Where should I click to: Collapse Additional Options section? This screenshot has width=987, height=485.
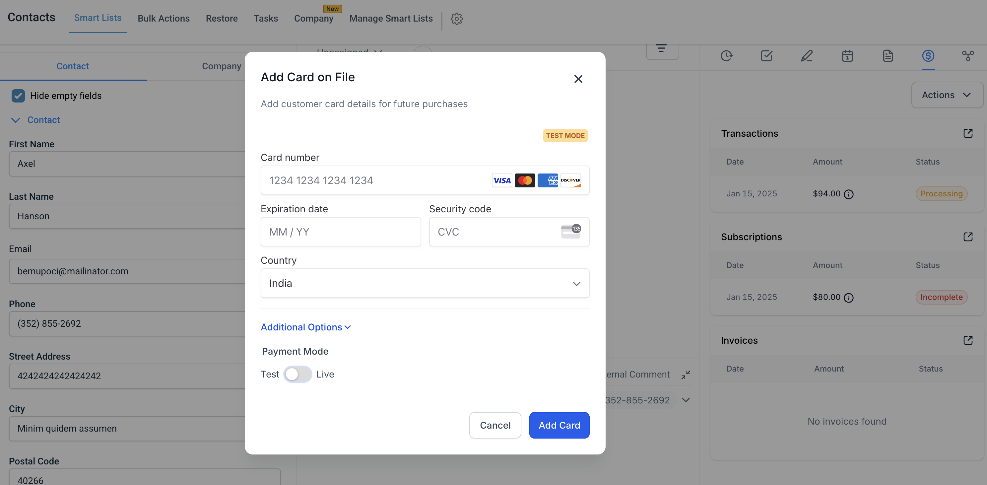coord(305,327)
